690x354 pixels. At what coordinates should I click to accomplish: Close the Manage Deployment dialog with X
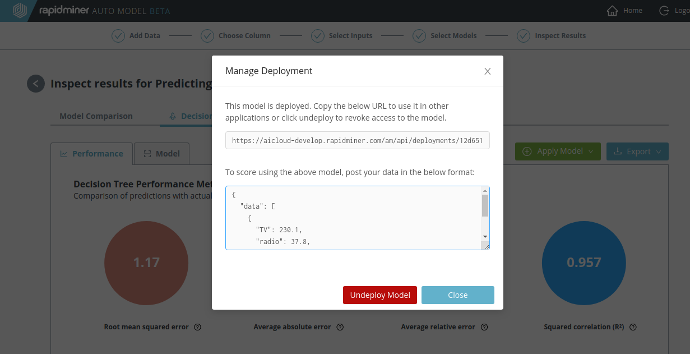point(488,71)
